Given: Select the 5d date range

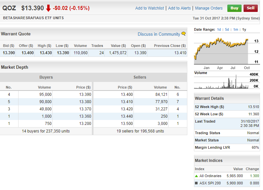Looking at the screenshot, I should pyautogui.click(x=227, y=29).
